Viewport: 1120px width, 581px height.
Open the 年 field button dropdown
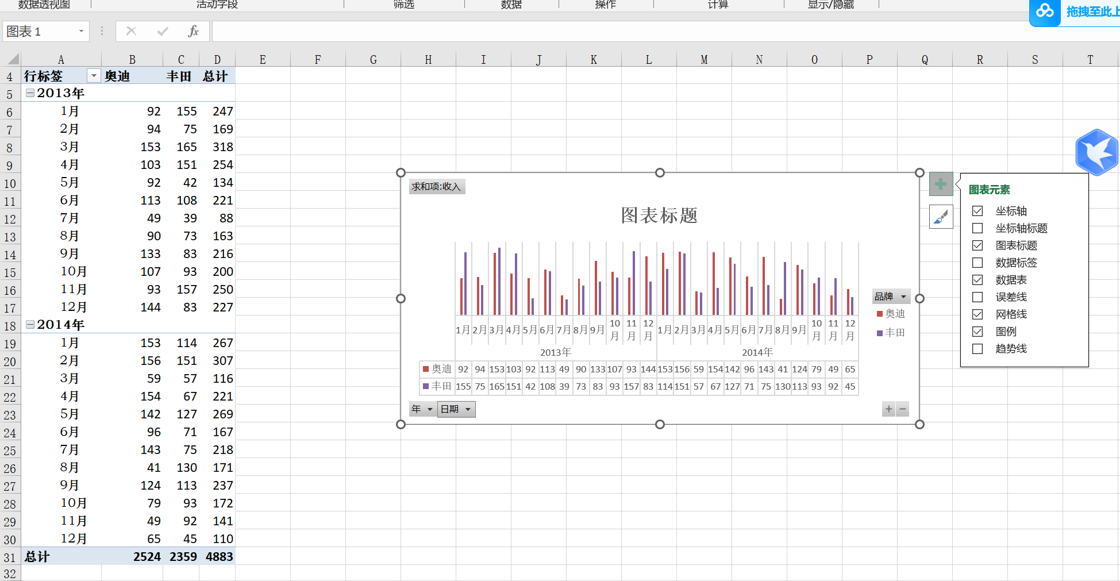tap(422, 409)
